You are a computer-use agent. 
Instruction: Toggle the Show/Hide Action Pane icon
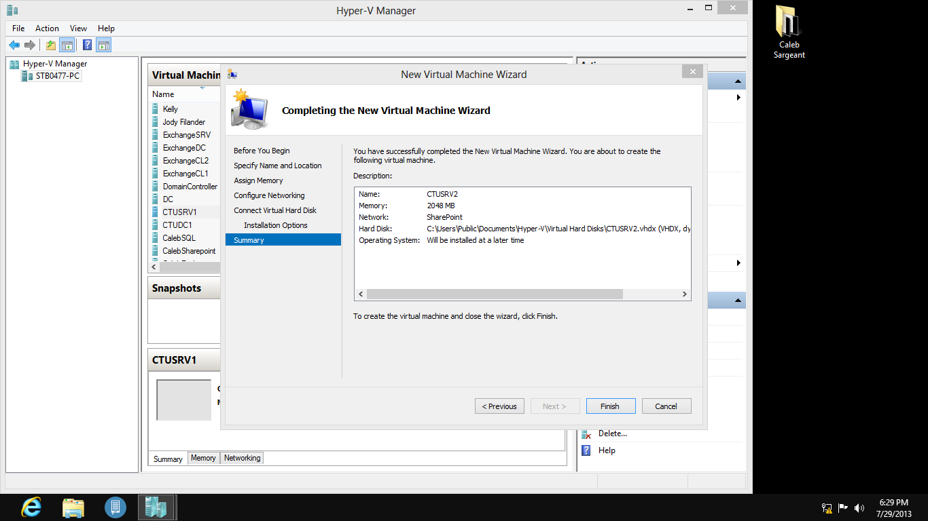click(103, 45)
